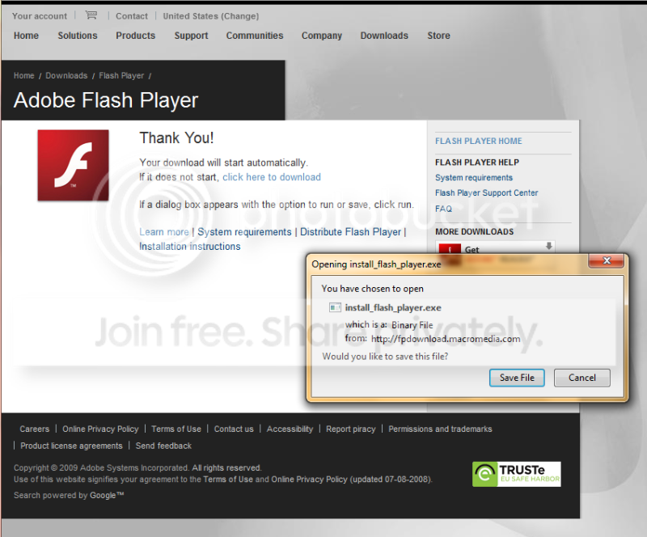Viewport: 647px width, 537px height.
Task: Open the Products menu
Action: pyautogui.click(x=135, y=36)
